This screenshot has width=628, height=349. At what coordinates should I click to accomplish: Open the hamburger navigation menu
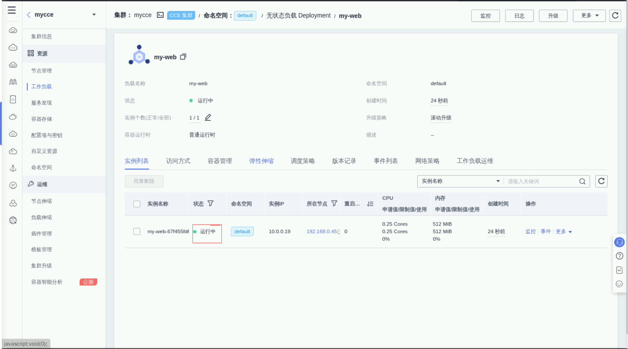click(x=12, y=10)
